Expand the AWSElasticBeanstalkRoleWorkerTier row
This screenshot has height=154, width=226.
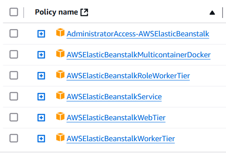(x=41, y=76)
